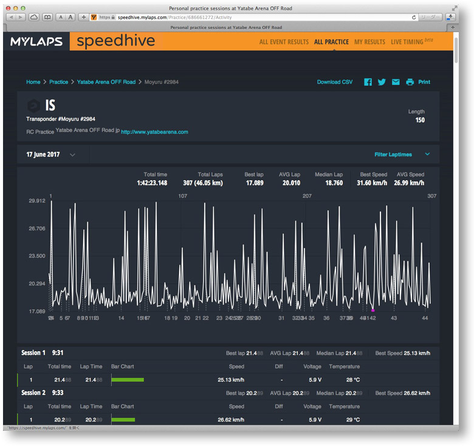This screenshot has width=474, height=446.
Task: Open ALL EVENT RESULTS menu
Action: [x=284, y=42]
